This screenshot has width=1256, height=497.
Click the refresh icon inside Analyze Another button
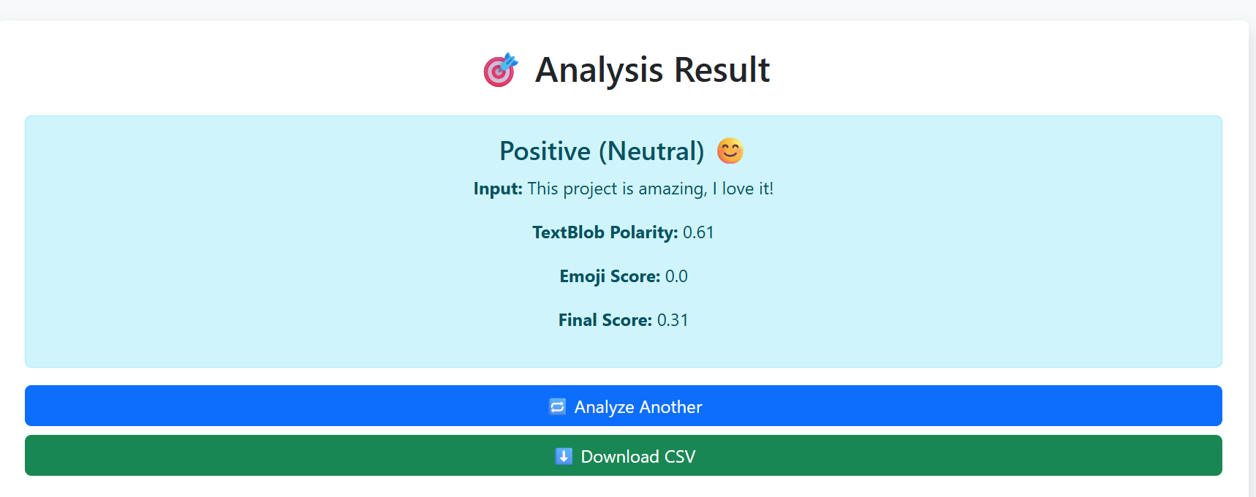coord(557,406)
